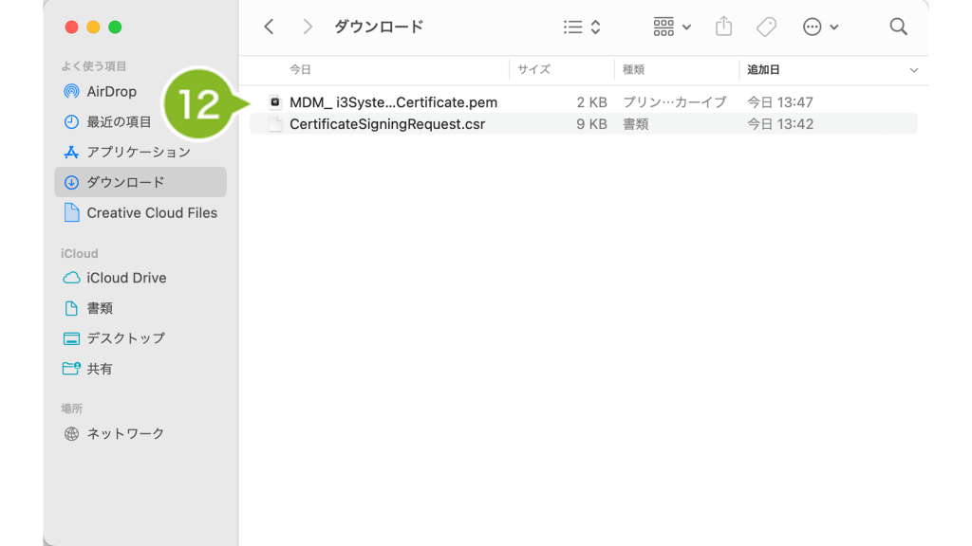Viewport: 972px width, 546px height.
Task: Sort by the 種類 column header
Action: (x=634, y=70)
